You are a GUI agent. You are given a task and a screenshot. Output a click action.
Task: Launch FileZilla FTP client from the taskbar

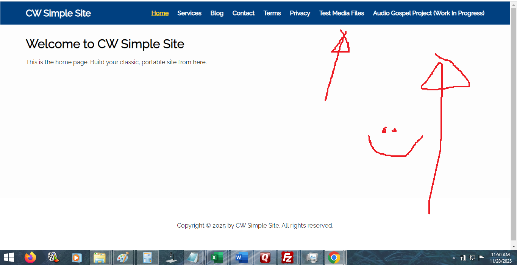click(288, 257)
